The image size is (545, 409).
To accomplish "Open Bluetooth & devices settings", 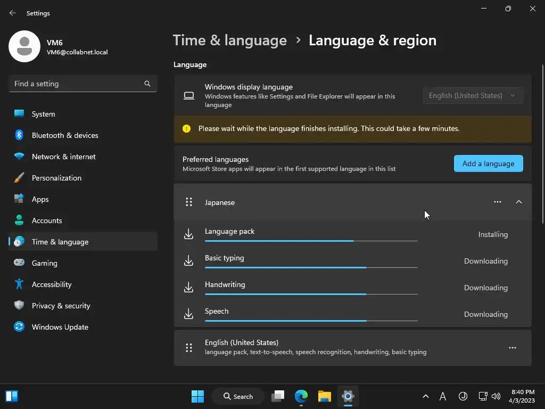I will 83,135.
